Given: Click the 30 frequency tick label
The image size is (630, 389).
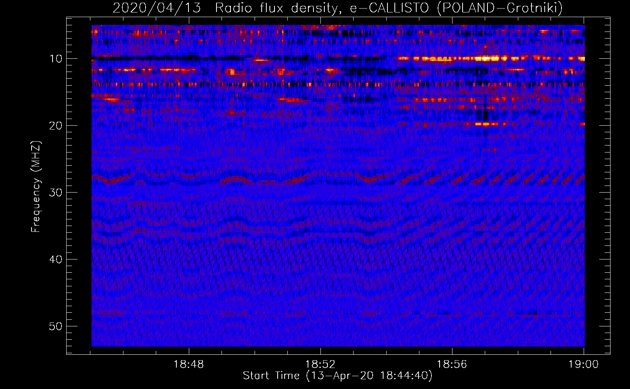Looking at the screenshot, I should pyautogui.click(x=56, y=193).
